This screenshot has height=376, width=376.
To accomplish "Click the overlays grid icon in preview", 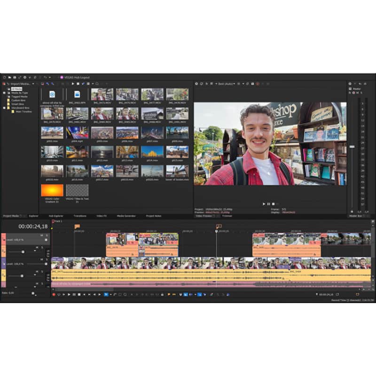I will (x=239, y=84).
